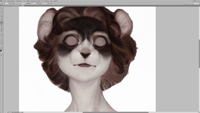The image size is (200, 113).
Task: Click the Photoshop Ps logo
Action: 1,1
